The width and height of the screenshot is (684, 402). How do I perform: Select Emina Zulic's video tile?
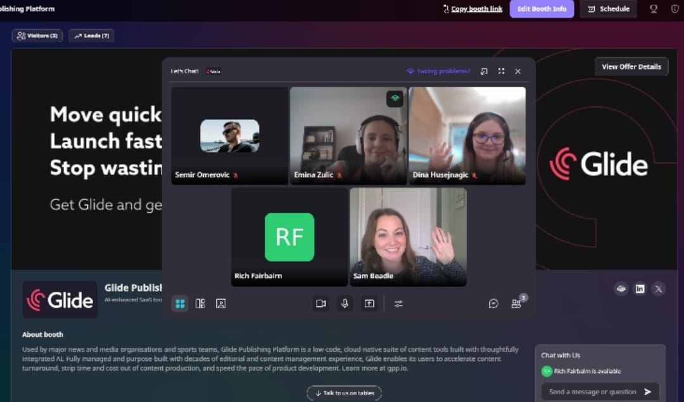[x=348, y=135]
